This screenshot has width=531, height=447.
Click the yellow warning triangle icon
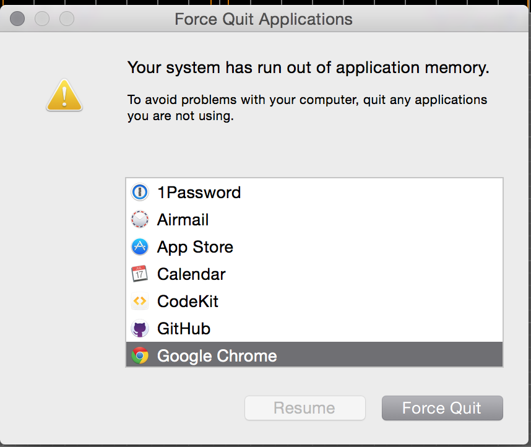tap(64, 97)
